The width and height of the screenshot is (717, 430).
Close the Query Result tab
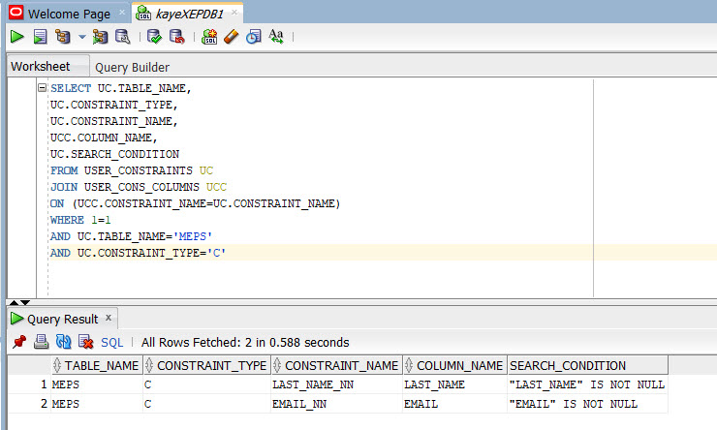pyautogui.click(x=109, y=317)
